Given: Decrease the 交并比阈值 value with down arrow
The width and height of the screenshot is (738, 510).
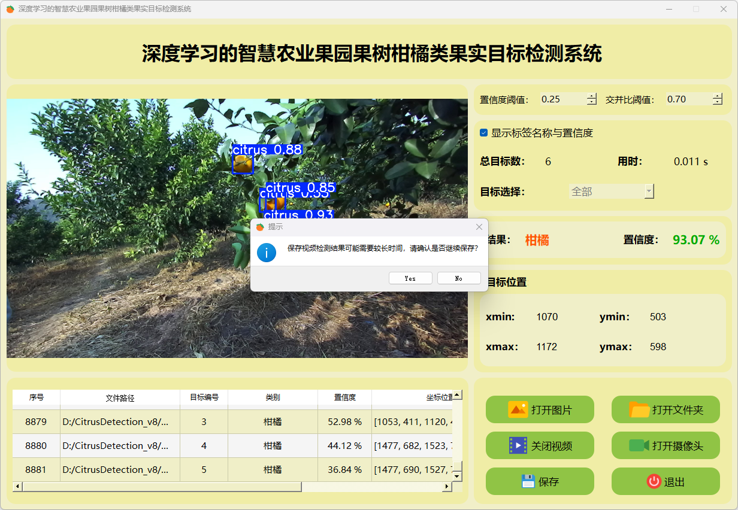Looking at the screenshot, I should click(718, 102).
